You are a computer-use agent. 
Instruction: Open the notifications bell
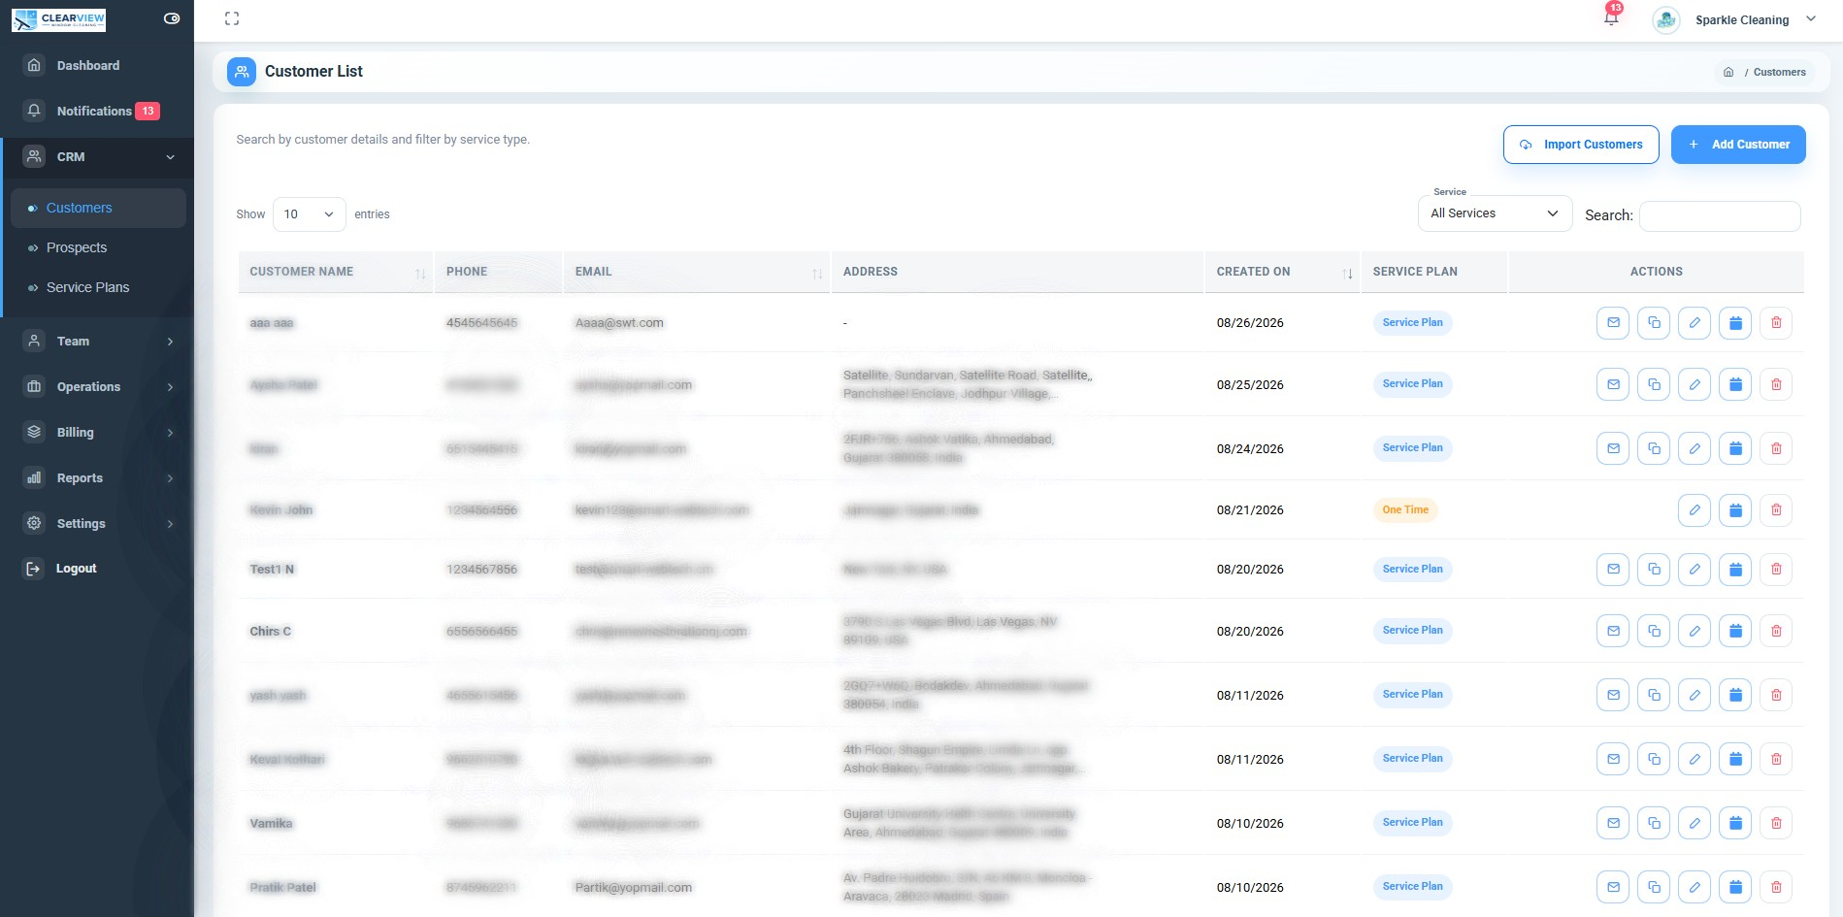click(1611, 18)
